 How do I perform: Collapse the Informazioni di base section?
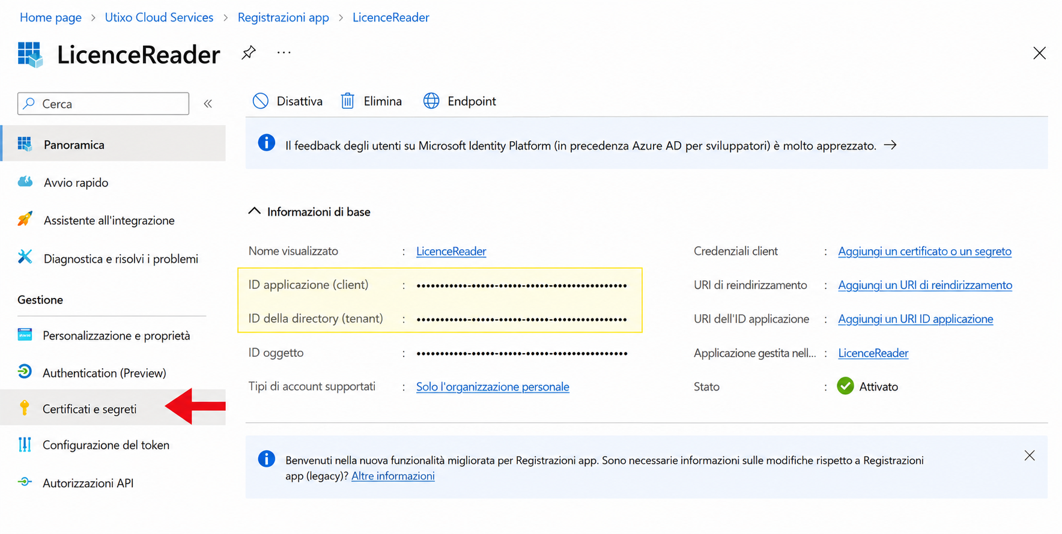pyautogui.click(x=254, y=211)
